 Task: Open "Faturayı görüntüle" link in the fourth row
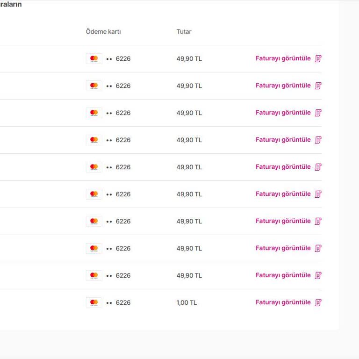283,140
